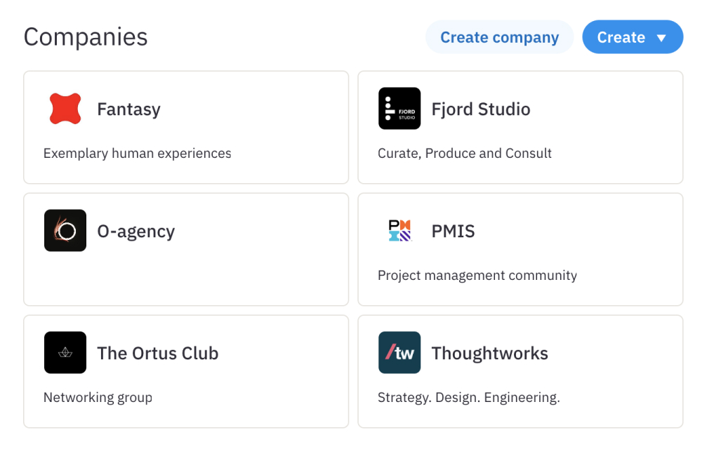Click the red Fantasy logo icon
This screenshot has width=707, height=456.
[65, 109]
